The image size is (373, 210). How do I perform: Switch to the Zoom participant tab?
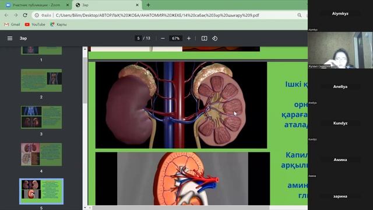(x=36, y=5)
